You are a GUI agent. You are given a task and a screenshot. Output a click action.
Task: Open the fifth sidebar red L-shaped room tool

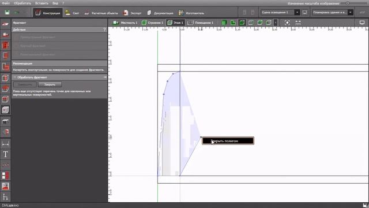coord(5,67)
